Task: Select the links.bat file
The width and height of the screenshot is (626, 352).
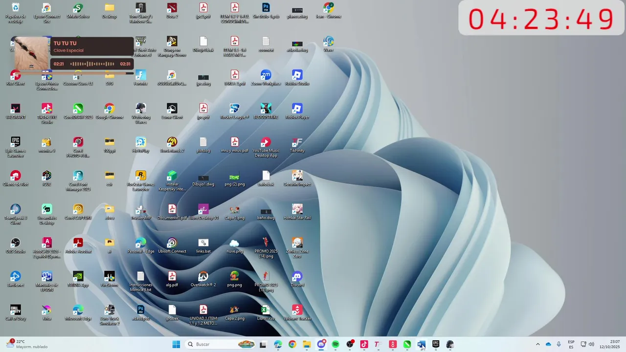Action: pos(203,246)
